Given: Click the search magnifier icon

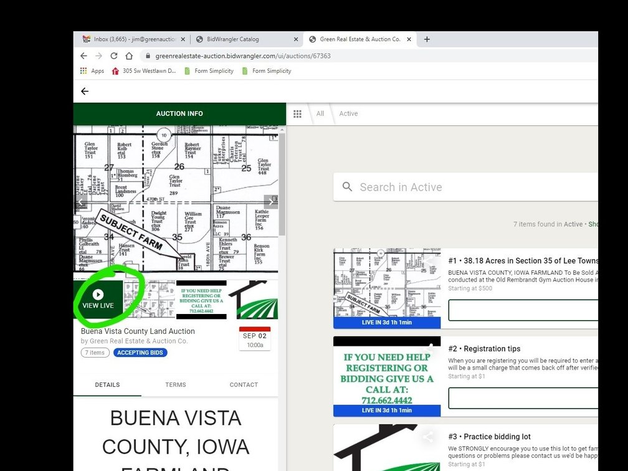Looking at the screenshot, I should 347,187.
